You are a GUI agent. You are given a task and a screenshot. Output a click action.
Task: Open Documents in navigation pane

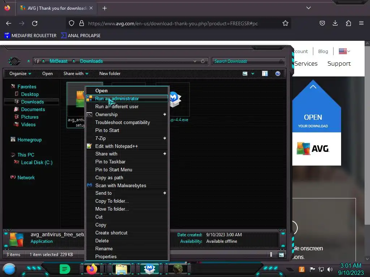click(33, 109)
